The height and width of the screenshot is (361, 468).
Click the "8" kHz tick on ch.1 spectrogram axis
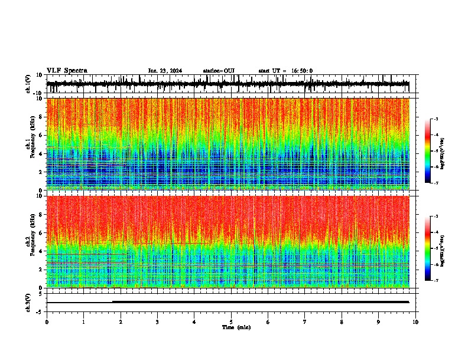point(41,117)
